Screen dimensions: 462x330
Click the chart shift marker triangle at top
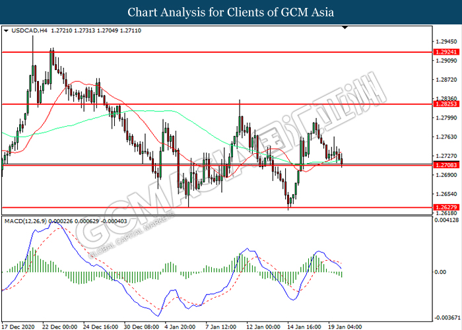point(345,28)
